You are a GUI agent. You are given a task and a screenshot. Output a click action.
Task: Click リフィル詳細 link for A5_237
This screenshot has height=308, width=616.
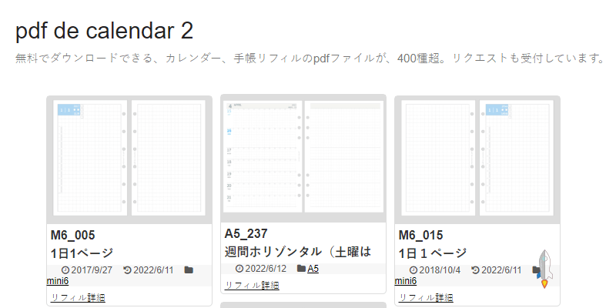coord(251,285)
